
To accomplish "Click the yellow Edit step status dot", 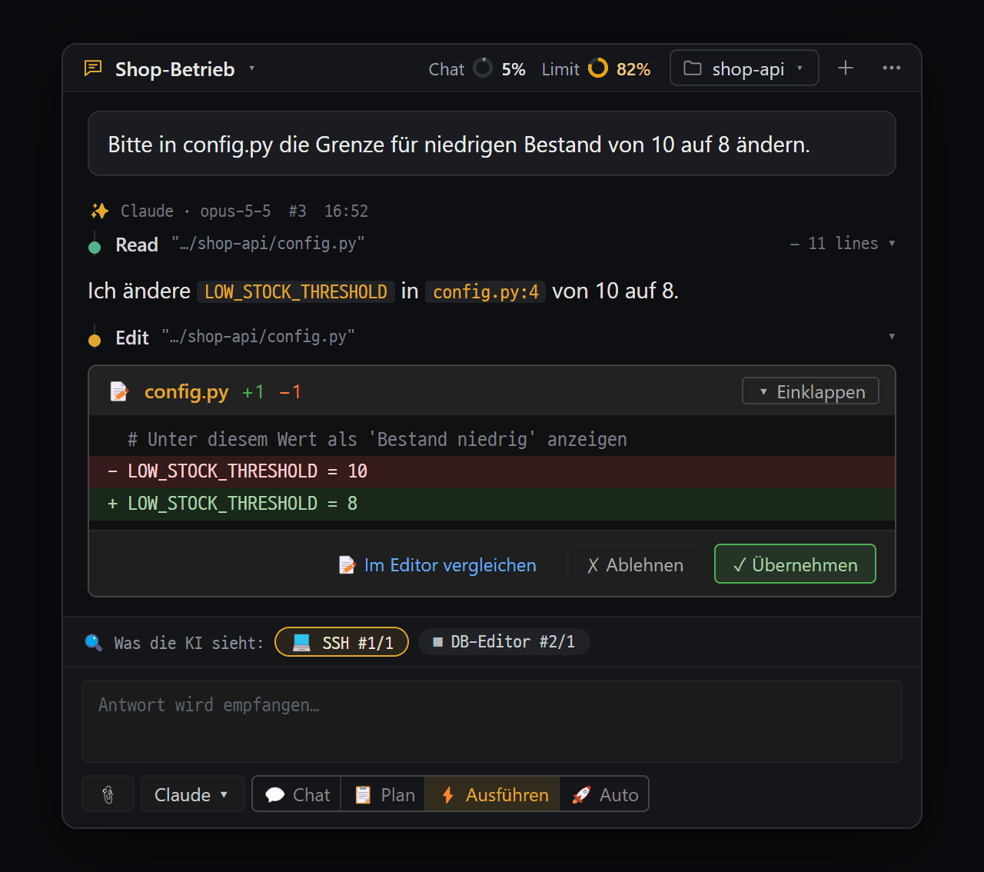I will click(95, 340).
